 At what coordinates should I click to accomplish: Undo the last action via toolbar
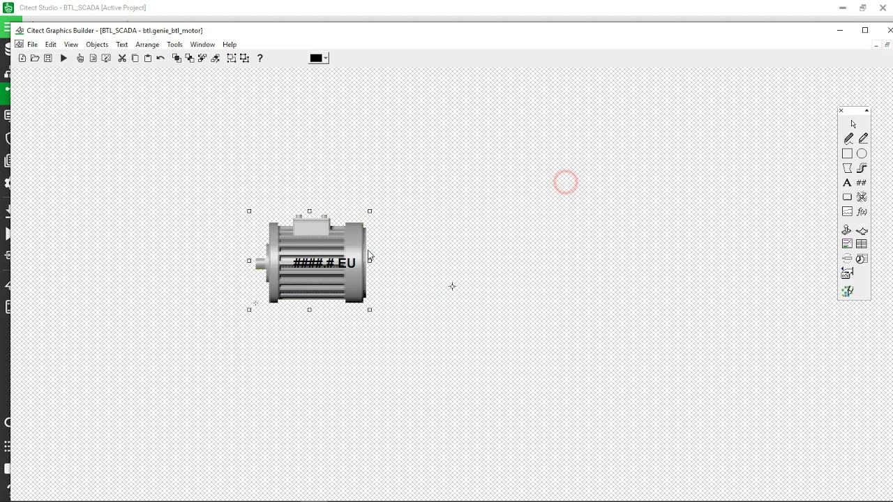point(160,59)
